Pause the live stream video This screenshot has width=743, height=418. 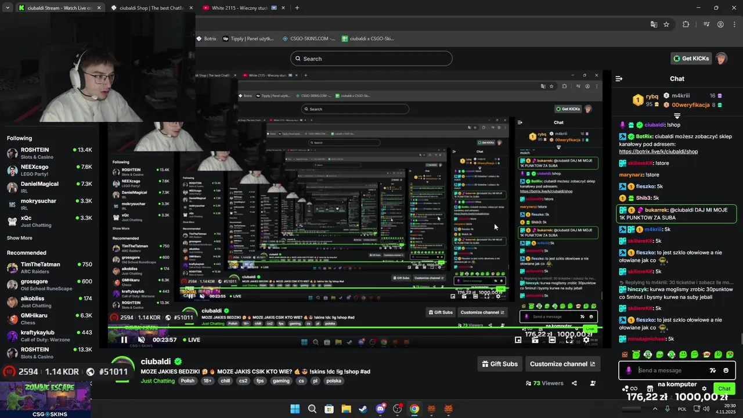124,340
